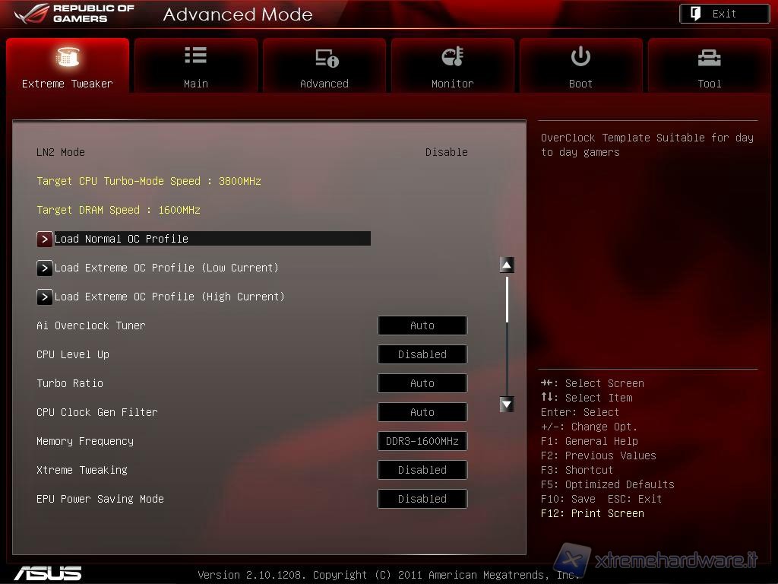Click the scrollbar down arrow
Image resolution: width=778 pixels, height=584 pixels.
pos(507,405)
